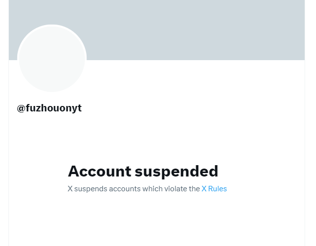Image resolution: width=316 pixels, height=246 pixels.
Task: Click the word Rules in the blue link
Action: coord(218,188)
